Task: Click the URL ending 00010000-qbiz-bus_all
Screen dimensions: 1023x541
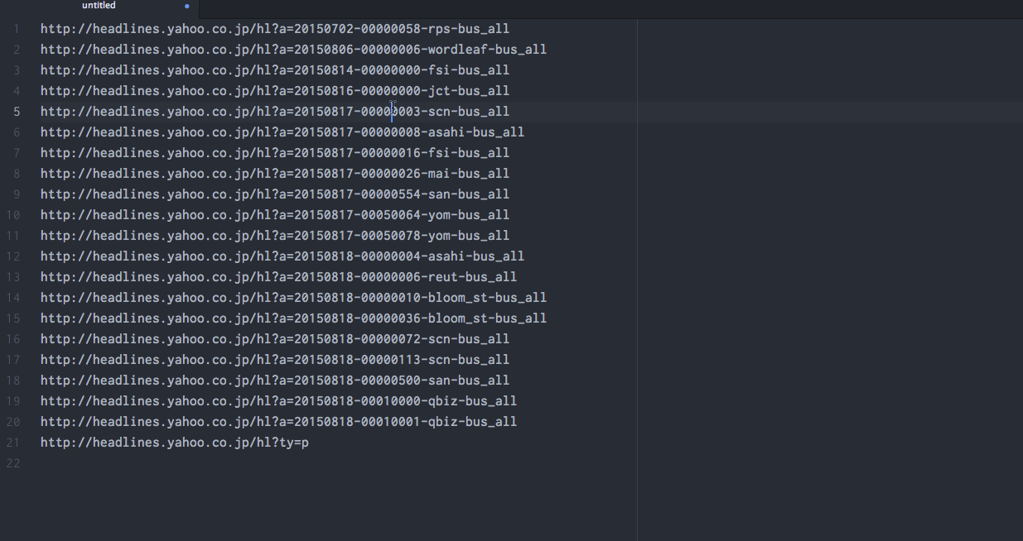Action: (278, 401)
